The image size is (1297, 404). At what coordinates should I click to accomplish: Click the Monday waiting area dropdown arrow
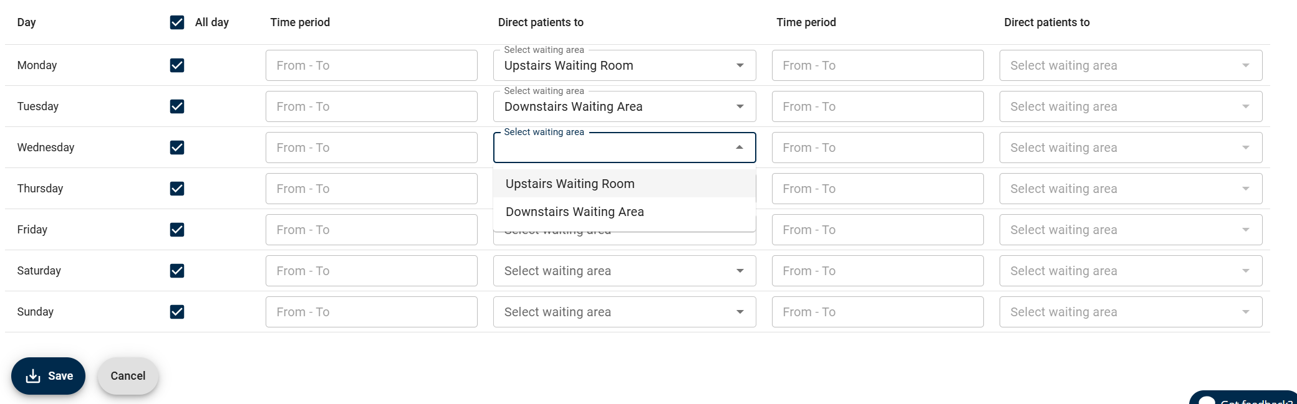tap(740, 65)
